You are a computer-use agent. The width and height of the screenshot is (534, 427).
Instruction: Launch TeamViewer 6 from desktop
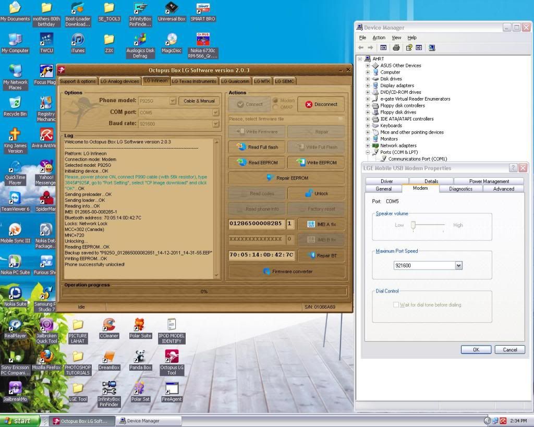[x=15, y=199]
